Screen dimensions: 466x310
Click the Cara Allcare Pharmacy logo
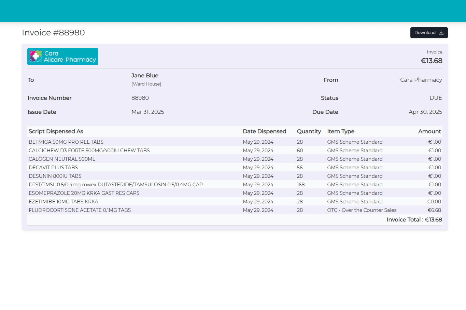[62, 56]
